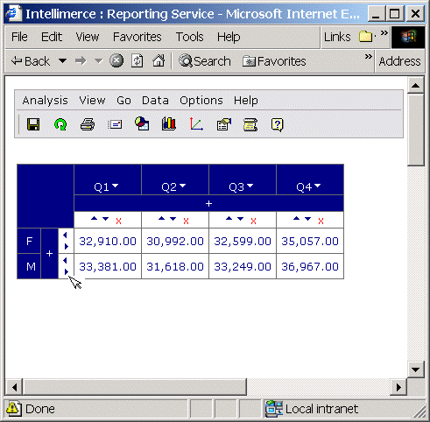
Task: Open the help question mark icon
Action: [277, 125]
